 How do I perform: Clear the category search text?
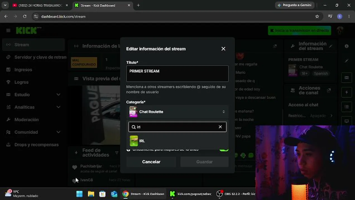click(220, 127)
